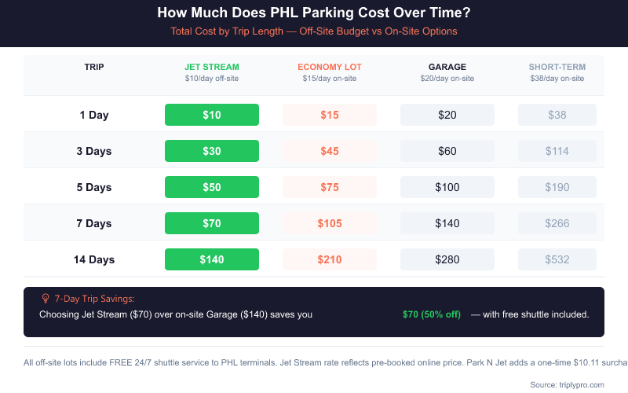Select the 3 Days row label
The width and height of the screenshot is (628, 393).
pyautogui.click(x=94, y=151)
